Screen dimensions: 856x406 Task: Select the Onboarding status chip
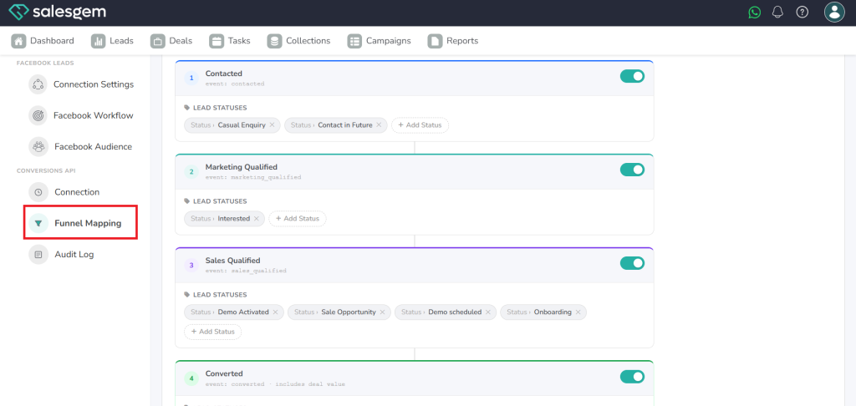[543, 312]
